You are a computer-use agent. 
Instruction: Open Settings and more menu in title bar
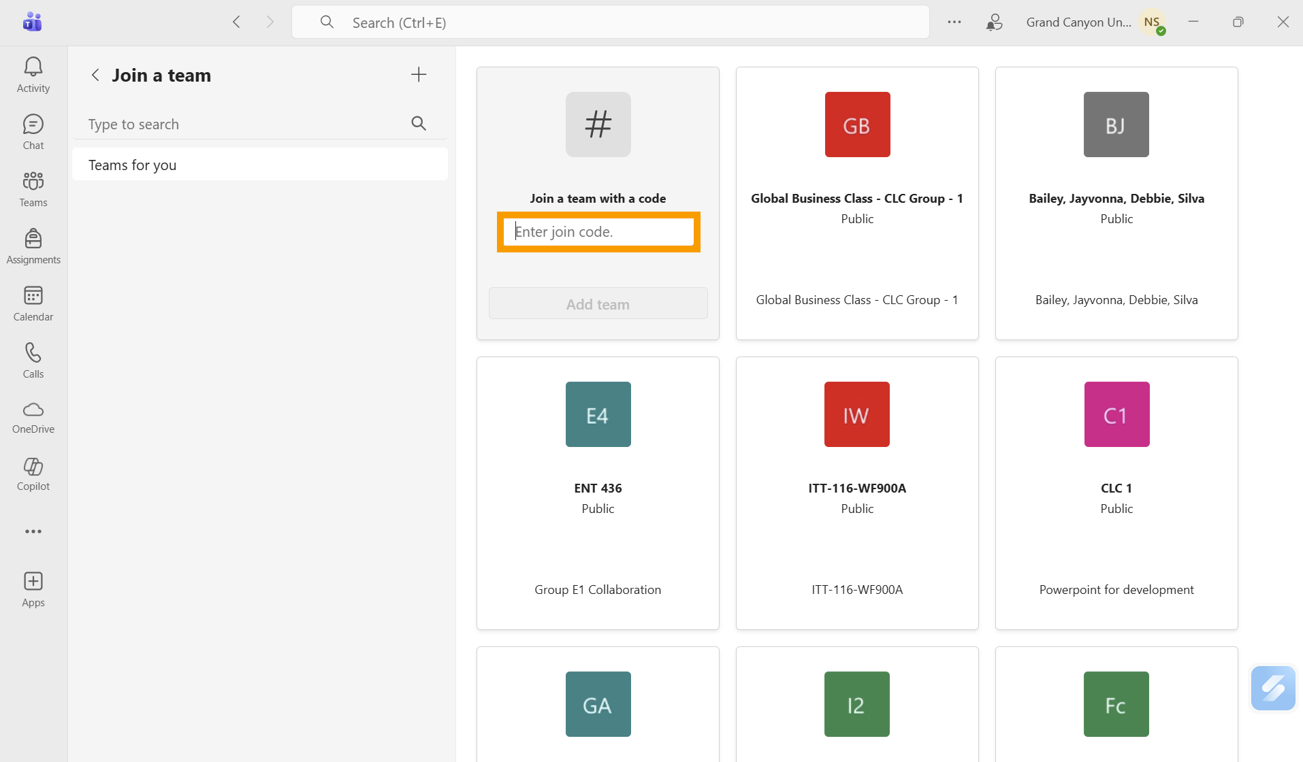click(x=954, y=22)
